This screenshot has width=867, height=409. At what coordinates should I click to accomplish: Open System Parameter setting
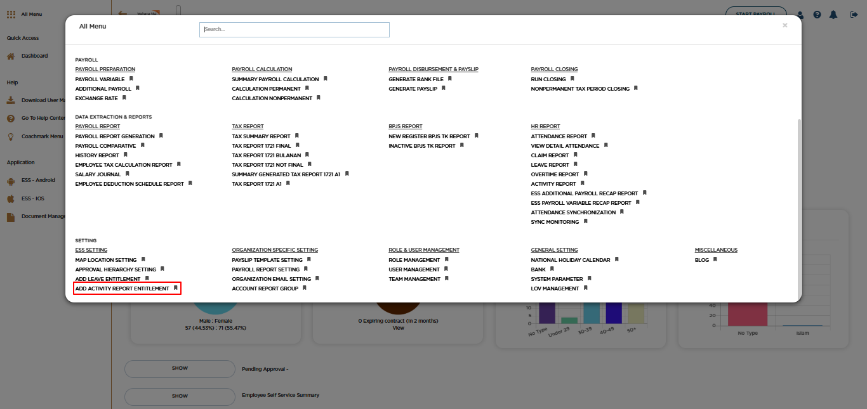point(557,279)
